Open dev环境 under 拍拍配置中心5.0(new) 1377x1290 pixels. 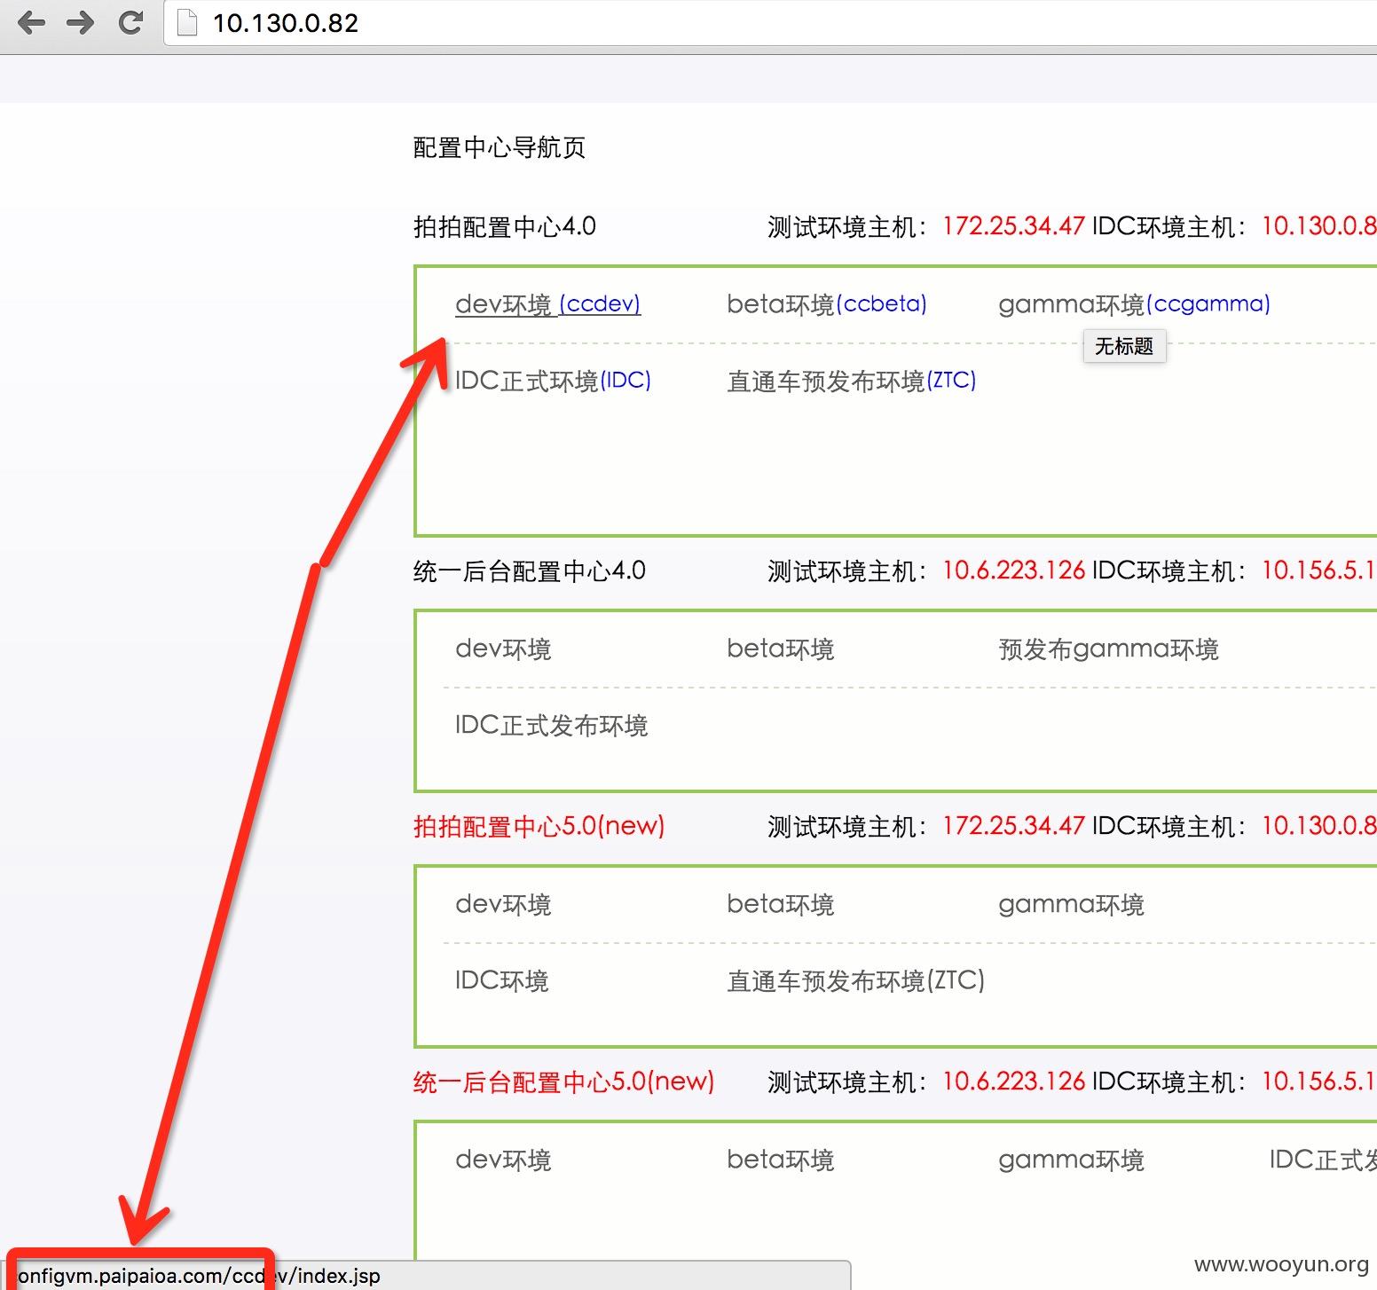(x=503, y=904)
